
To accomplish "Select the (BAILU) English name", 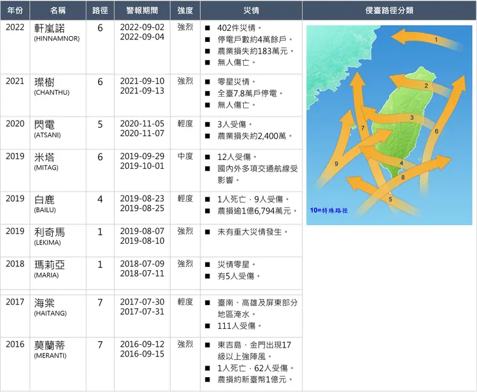I will tap(45, 210).
